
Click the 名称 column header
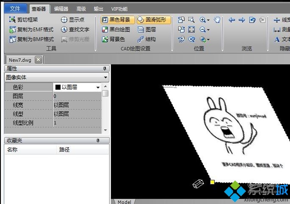coord(31,149)
